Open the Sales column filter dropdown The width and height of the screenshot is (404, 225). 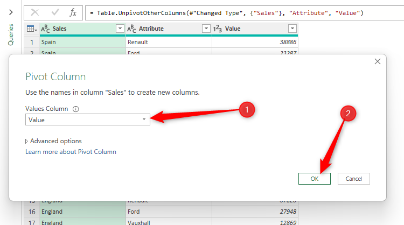[x=120, y=29]
